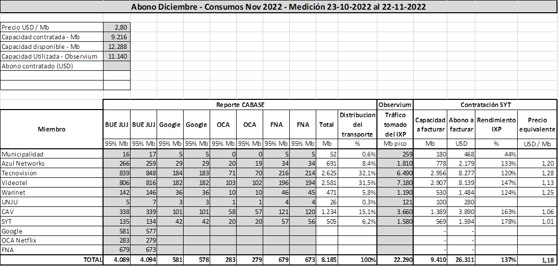Select the Capacidad Utilizada value 11.140
Screen dimensions: 558x266
pos(117,56)
